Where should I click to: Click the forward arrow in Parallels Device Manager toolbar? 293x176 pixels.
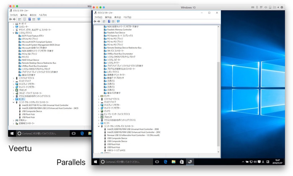pos(98,21)
